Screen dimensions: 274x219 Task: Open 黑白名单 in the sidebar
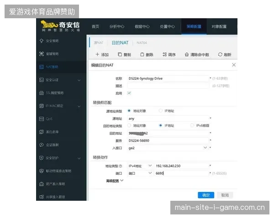[52, 132]
